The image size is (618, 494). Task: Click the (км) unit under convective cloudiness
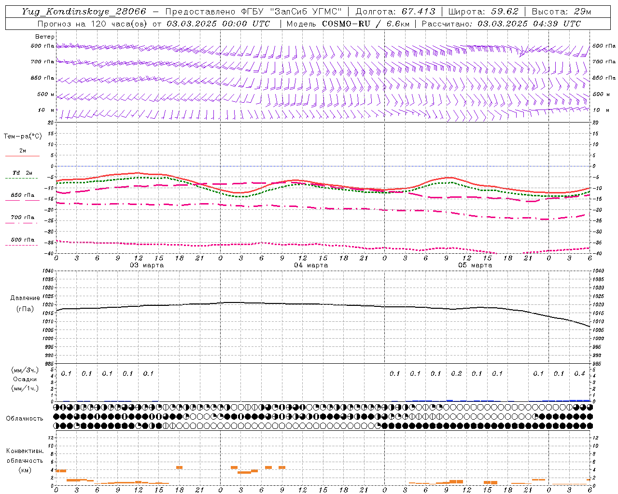tap(25, 470)
